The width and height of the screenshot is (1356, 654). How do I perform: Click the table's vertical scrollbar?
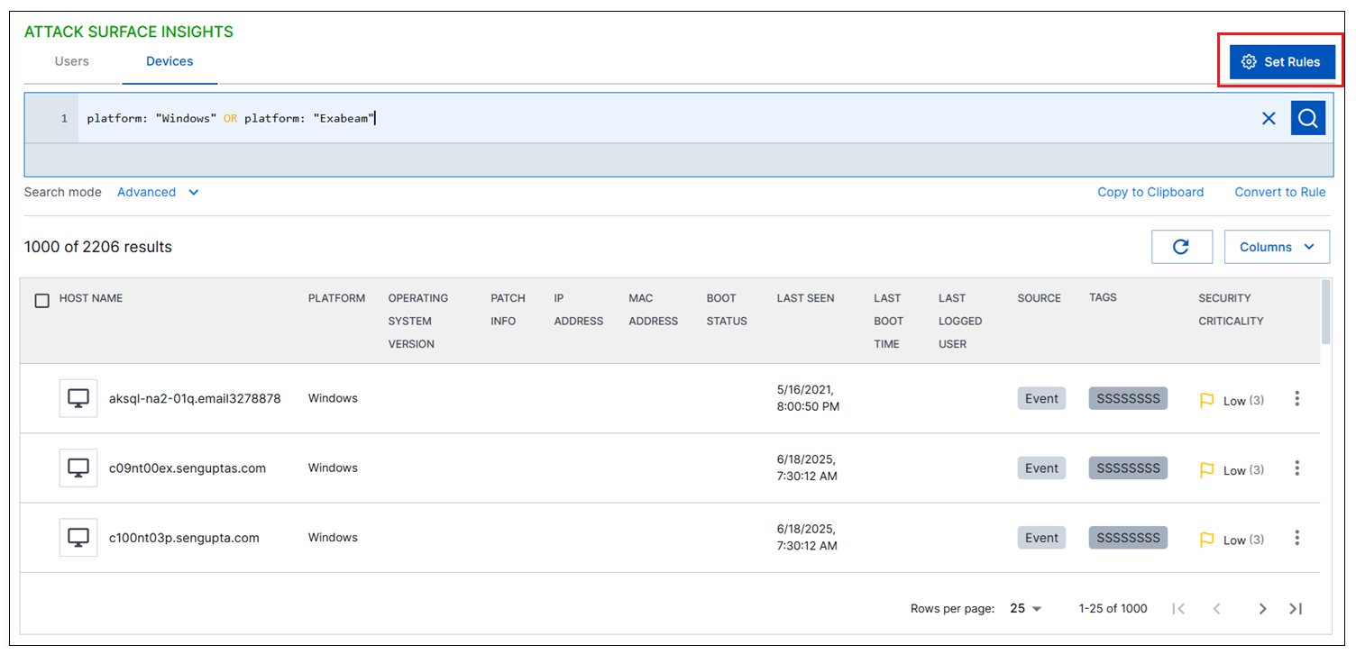point(1325,311)
